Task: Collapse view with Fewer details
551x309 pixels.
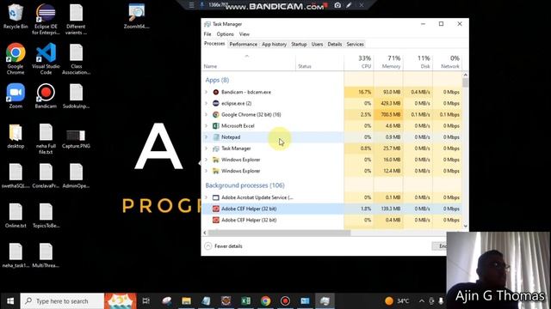Action: (224, 246)
